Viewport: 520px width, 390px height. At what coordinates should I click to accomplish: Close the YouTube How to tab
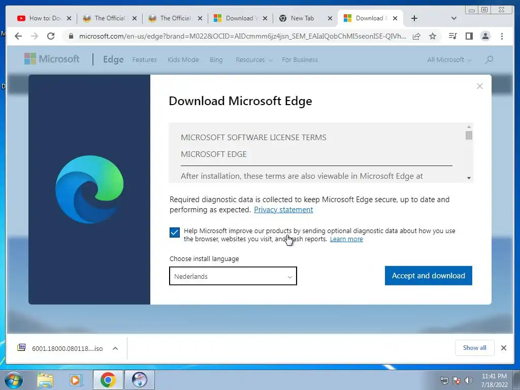pyautogui.click(x=69, y=18)
